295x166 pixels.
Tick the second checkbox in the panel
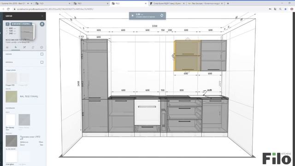click(x=42, y=62)
